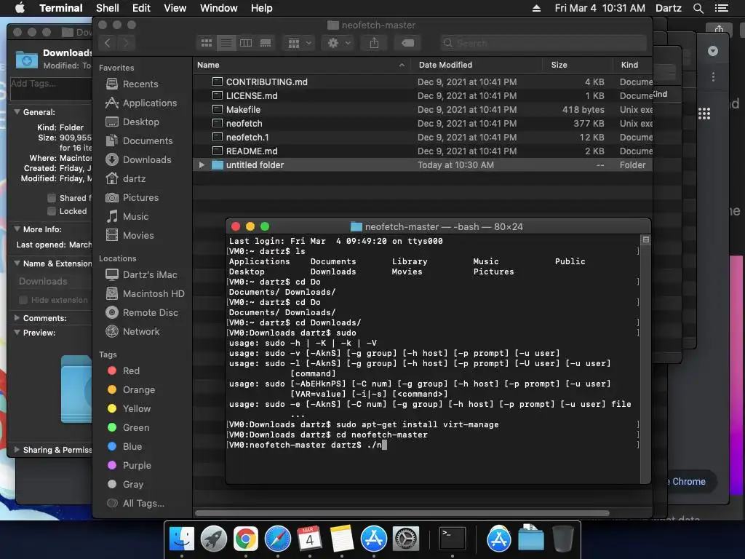Screen dimensions: 745x559
Task: Sort files by Kind column
Action: [632, 65]
